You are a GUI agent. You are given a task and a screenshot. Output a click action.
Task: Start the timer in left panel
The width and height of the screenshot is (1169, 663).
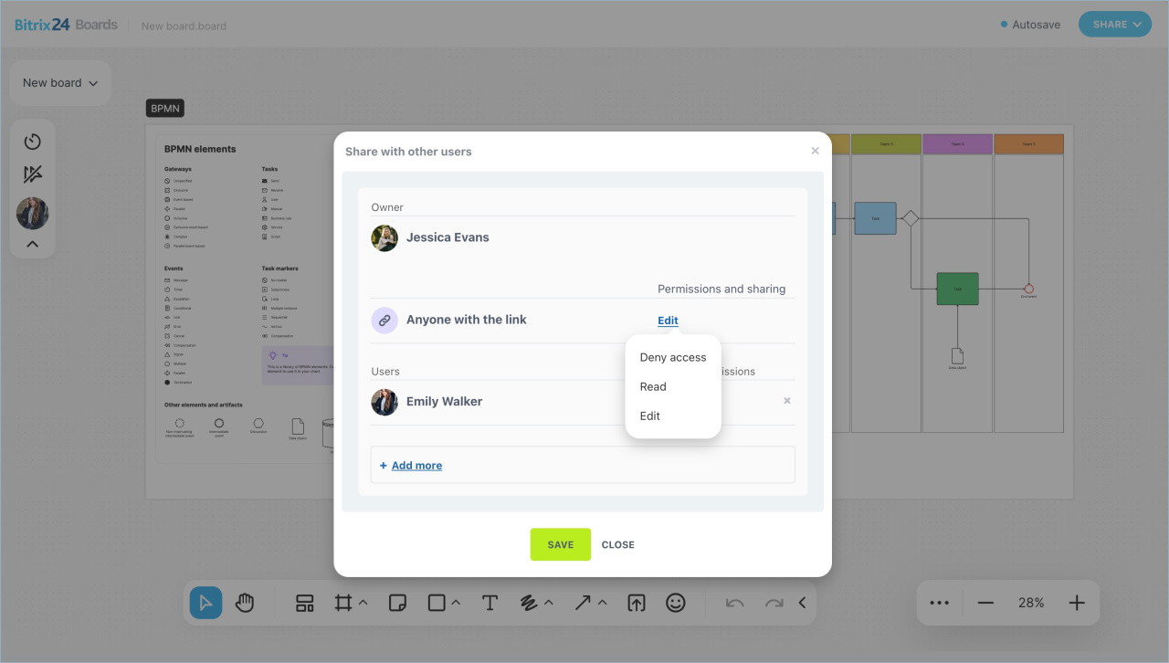33,142
